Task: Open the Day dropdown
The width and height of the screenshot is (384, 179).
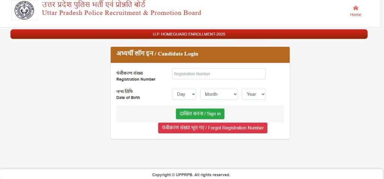Action: (x=184, y=94)
